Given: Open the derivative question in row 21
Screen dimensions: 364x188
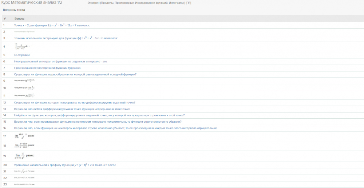Looking at the screenshot, I should coord(24,171).
